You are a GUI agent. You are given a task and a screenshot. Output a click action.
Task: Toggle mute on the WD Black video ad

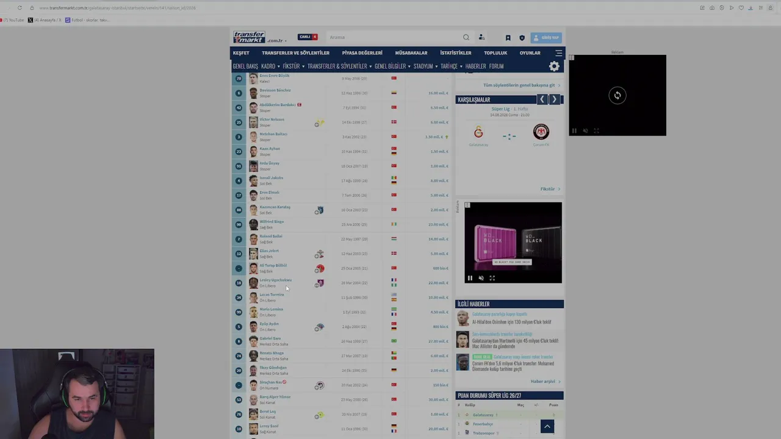coord(481,278)
